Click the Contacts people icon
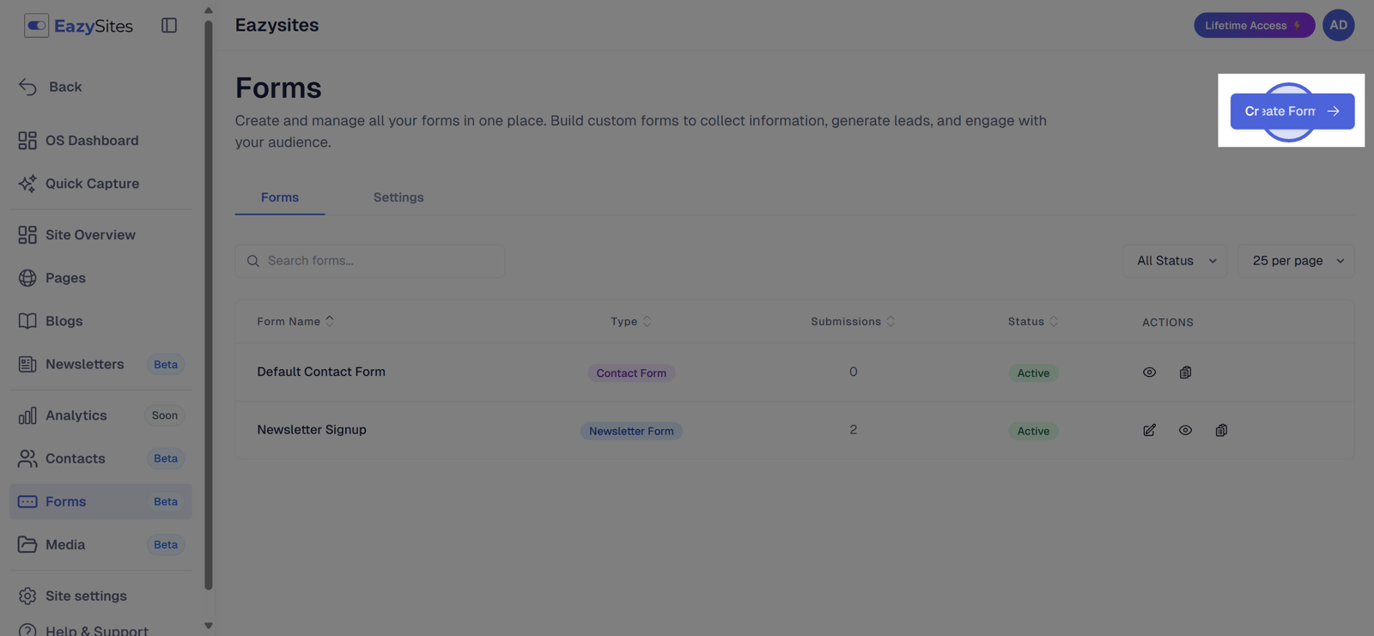 27,458
